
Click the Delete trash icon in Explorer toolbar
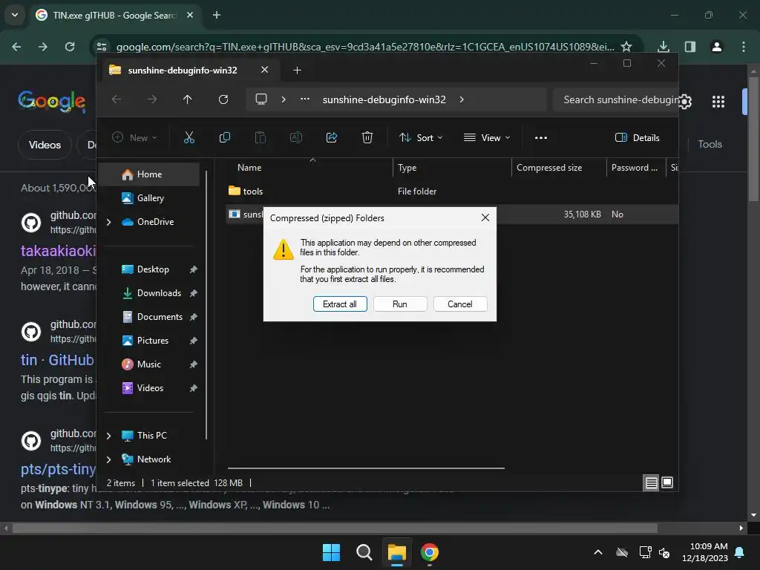[367, 137]
